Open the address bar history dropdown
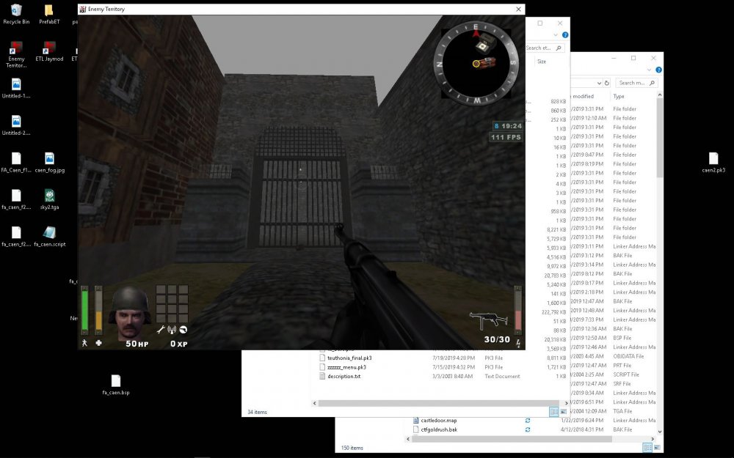 (599, 83)
